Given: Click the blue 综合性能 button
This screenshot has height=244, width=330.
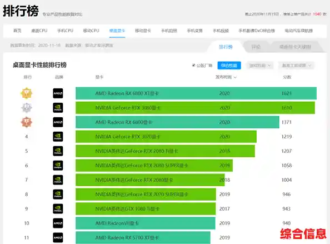Looking at the screenshot, I should point(229,66).
